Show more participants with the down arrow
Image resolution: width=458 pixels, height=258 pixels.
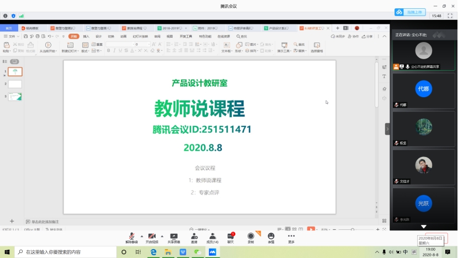tap(424, 227)
